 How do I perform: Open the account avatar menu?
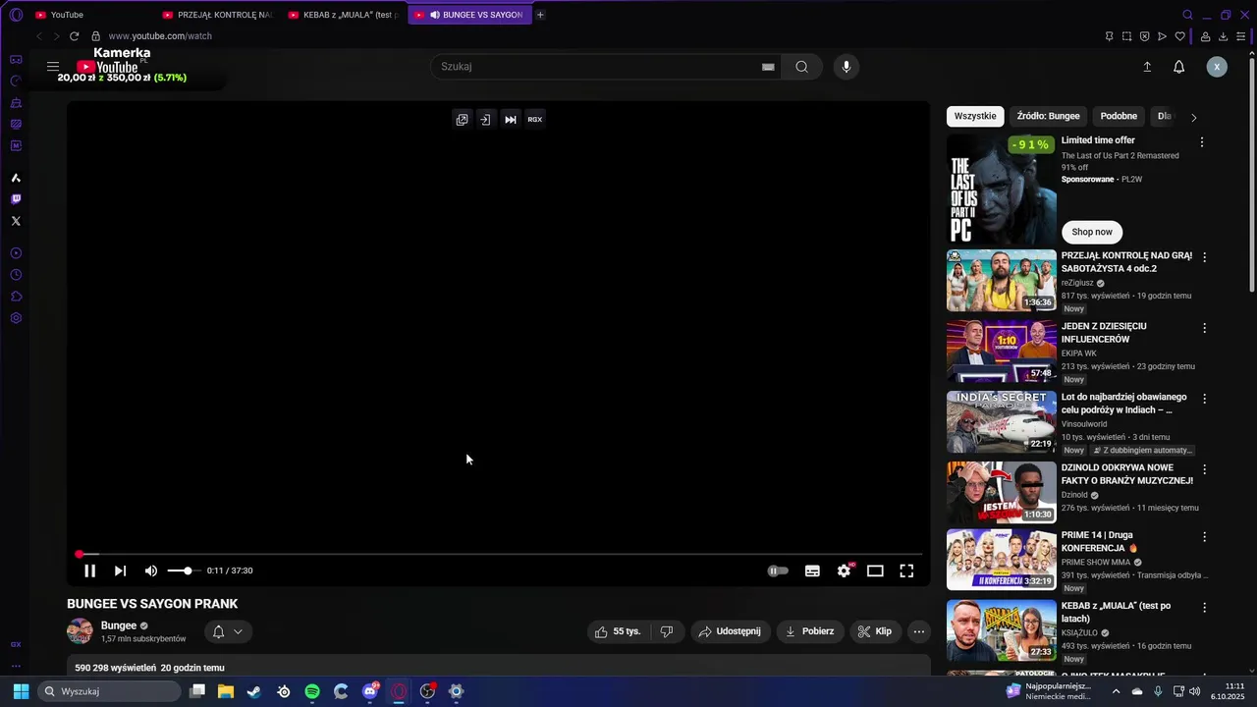[1217, 67]
